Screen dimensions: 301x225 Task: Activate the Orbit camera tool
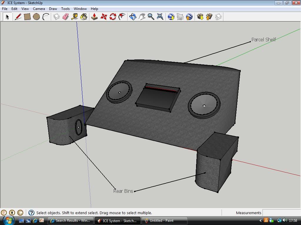(x=133, y=17)
